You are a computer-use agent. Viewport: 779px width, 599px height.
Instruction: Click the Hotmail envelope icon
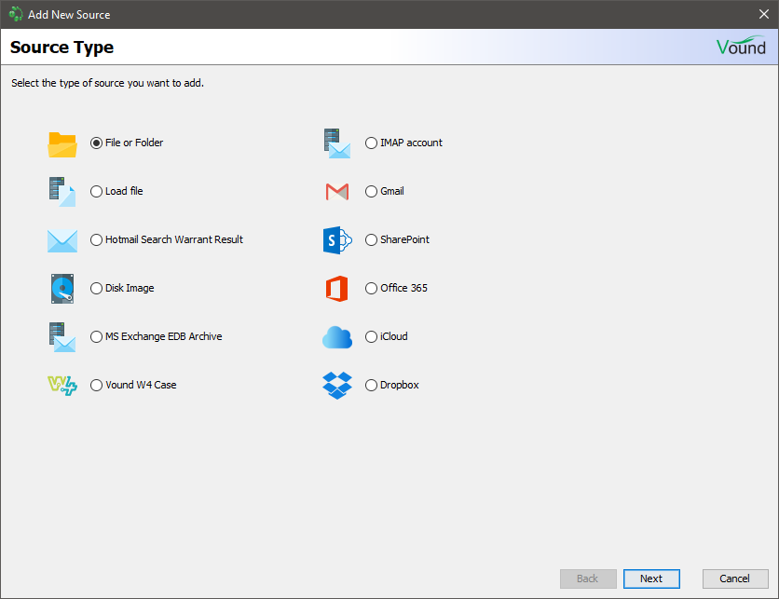(x=61, y=240)
